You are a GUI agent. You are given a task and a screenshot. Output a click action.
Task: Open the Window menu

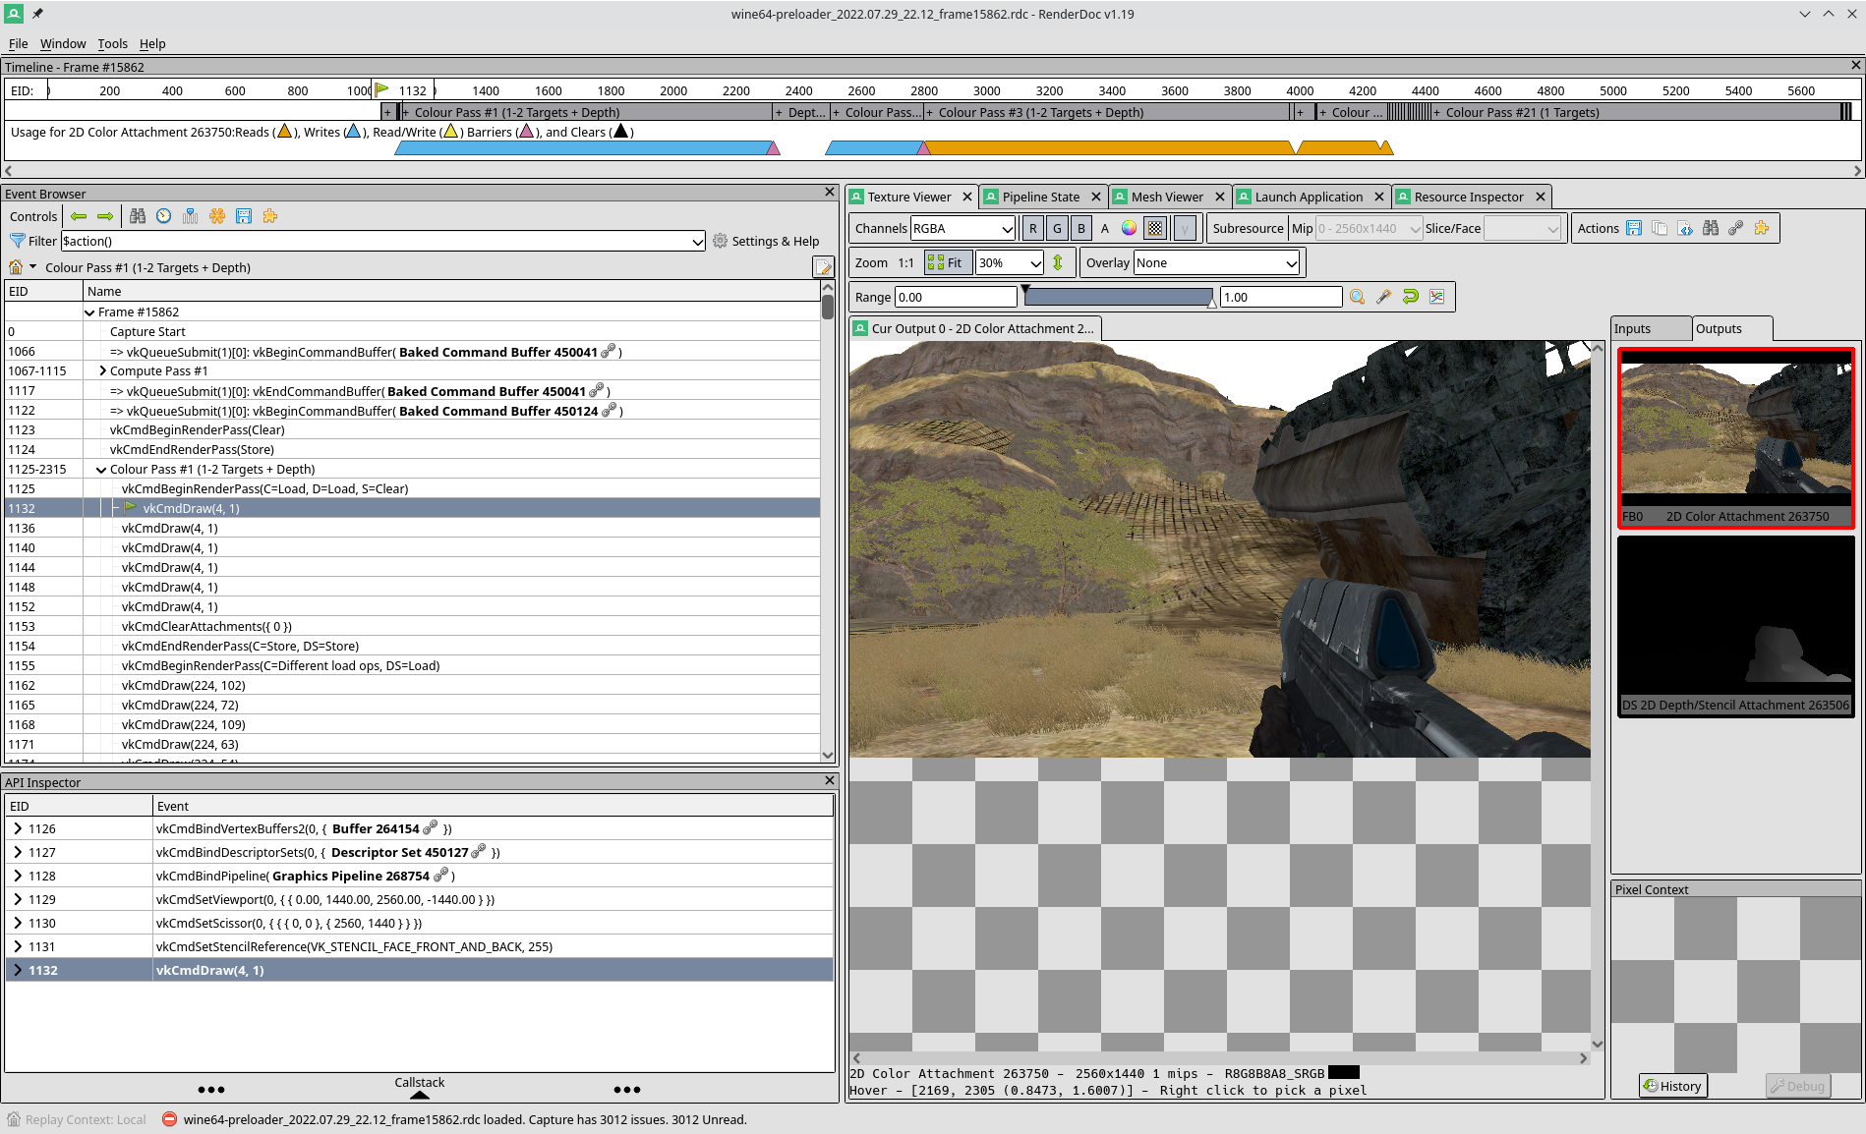click(63, 43)
